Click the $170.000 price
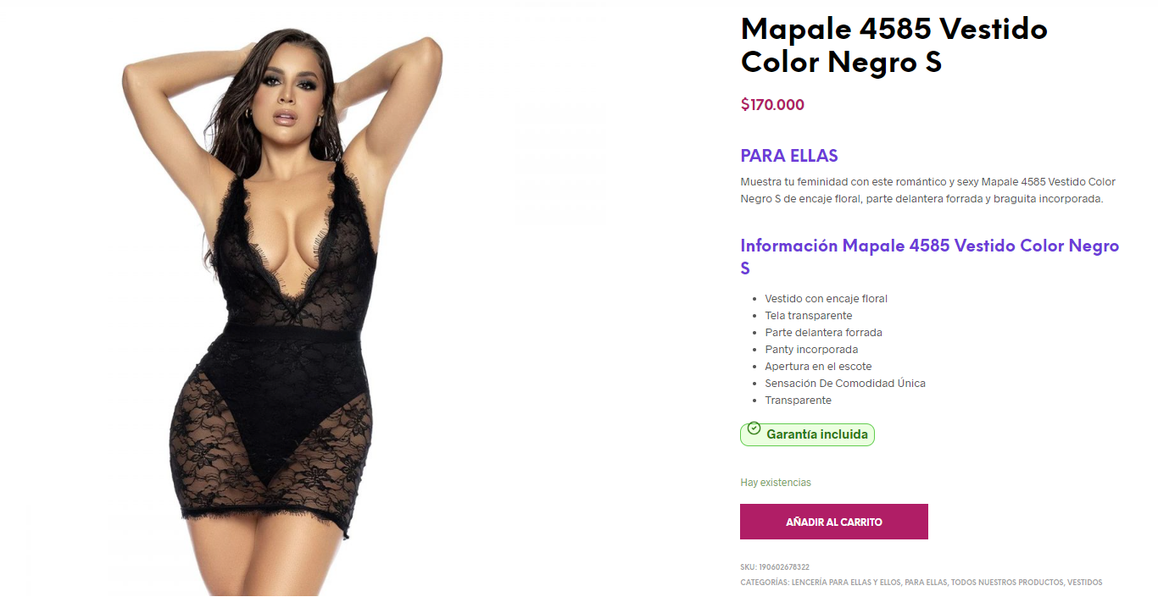 click(x=772, y=105)
